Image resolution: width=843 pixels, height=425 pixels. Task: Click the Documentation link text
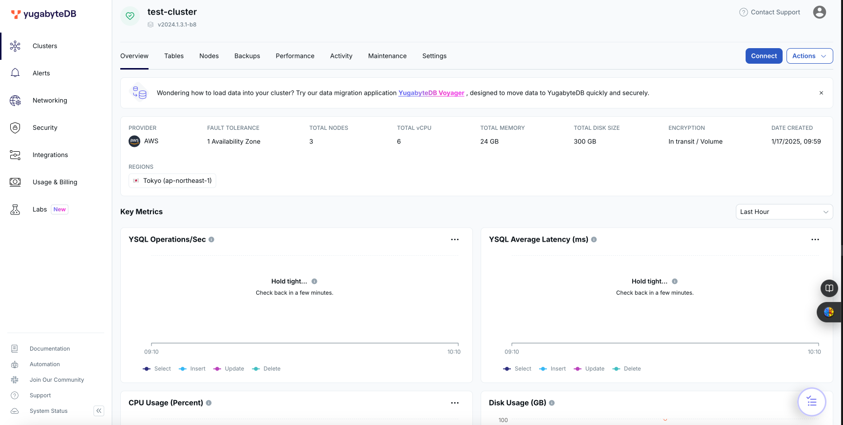[50, 349]
